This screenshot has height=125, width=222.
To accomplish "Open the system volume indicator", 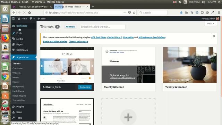I will (x=203, y=2).
